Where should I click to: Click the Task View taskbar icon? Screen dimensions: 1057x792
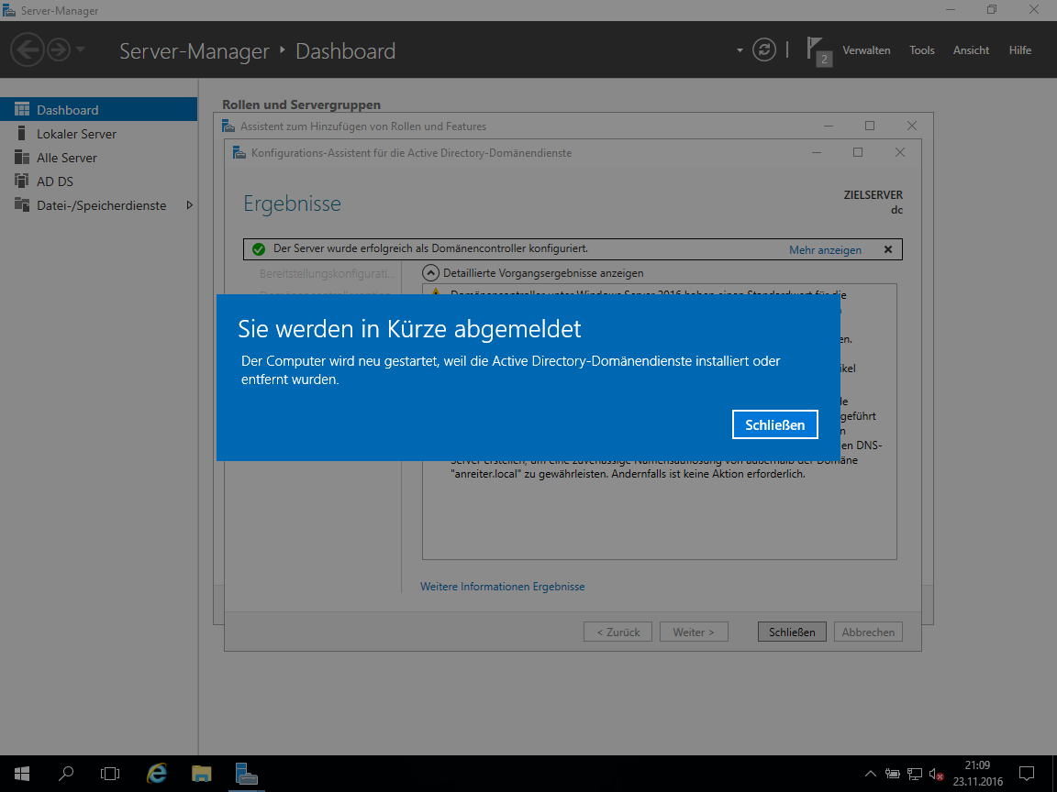pyautogui.click(x=110, y=773)
